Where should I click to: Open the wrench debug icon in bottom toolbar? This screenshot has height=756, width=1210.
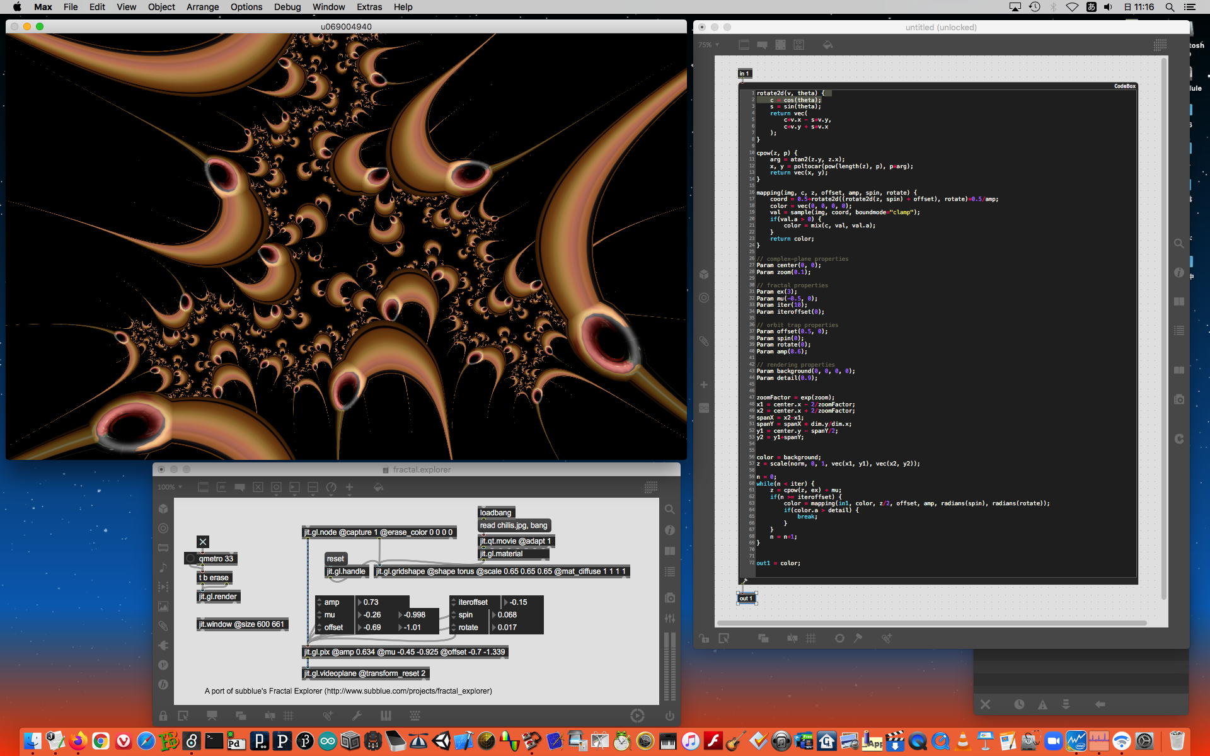point(357,716)
